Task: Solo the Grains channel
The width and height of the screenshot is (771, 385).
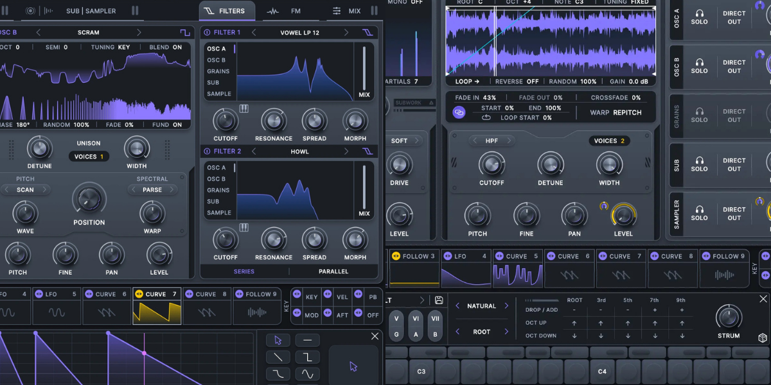Action: click(699, 116)
